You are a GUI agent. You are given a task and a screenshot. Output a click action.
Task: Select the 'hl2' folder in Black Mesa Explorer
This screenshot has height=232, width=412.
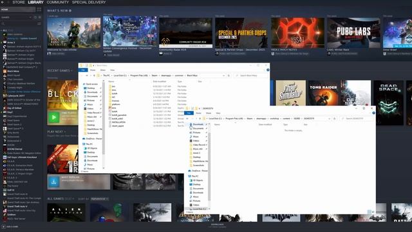[113, 97]
